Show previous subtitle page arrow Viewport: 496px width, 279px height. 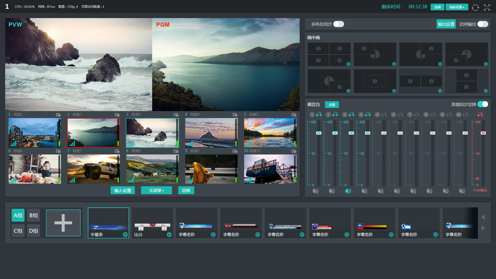tap(483, 217)
